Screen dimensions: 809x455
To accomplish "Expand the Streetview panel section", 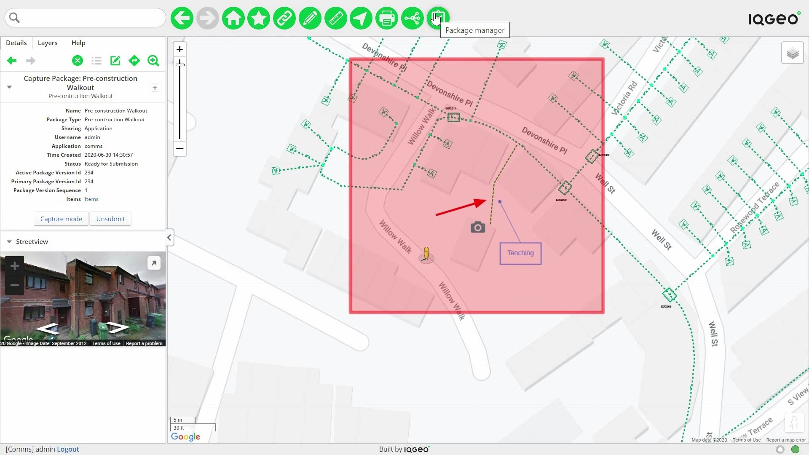I will click(x=9, y=241).
